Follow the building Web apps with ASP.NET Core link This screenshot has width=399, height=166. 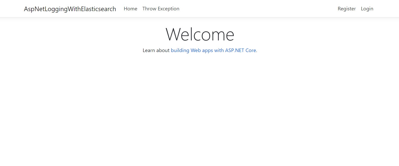coord(213,50)
